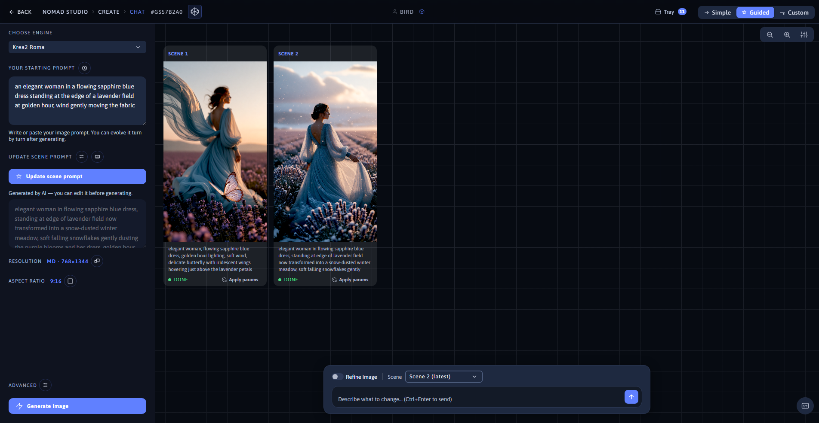Apply params from Scene 2
819x423 pixels.
350,280
